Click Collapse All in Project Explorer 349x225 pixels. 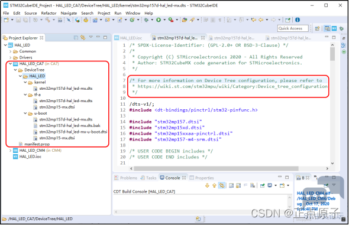pyautogui.click(x=76, y=38)
